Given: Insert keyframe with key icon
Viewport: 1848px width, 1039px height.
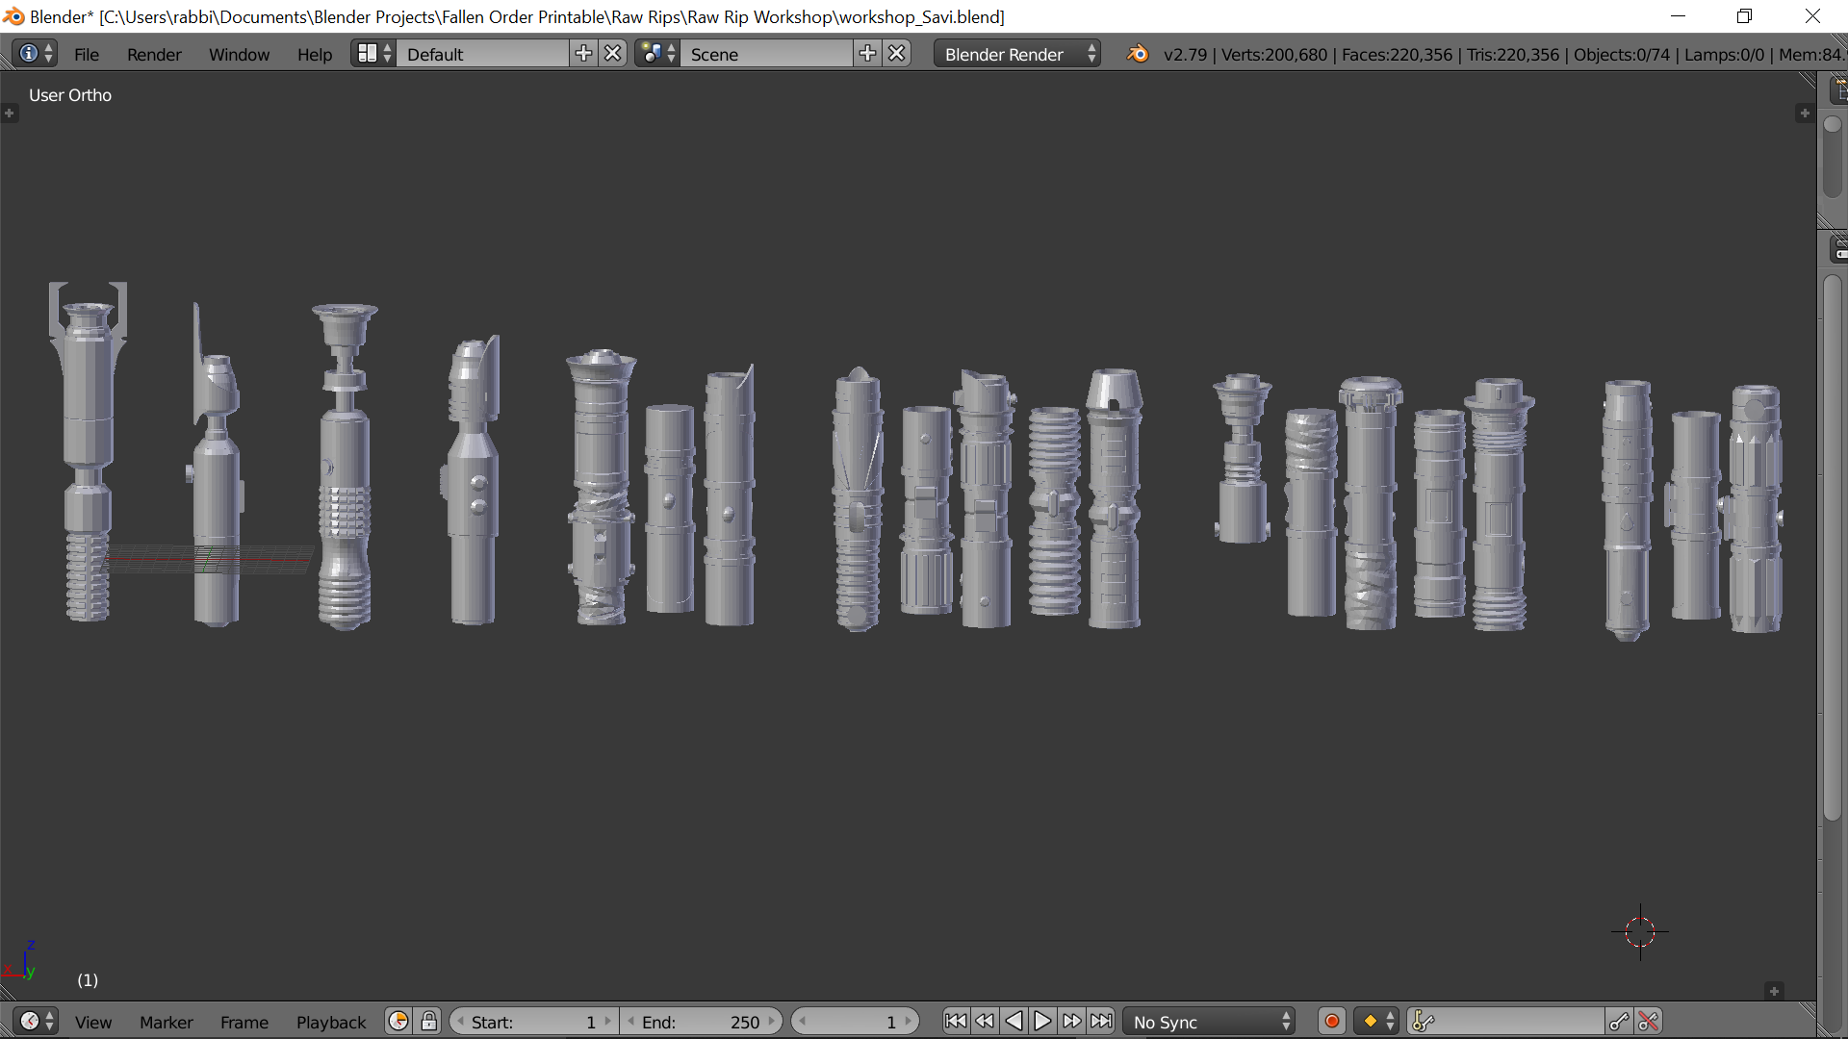Looking at the screenshot, I should [x=1619, y=1021].
